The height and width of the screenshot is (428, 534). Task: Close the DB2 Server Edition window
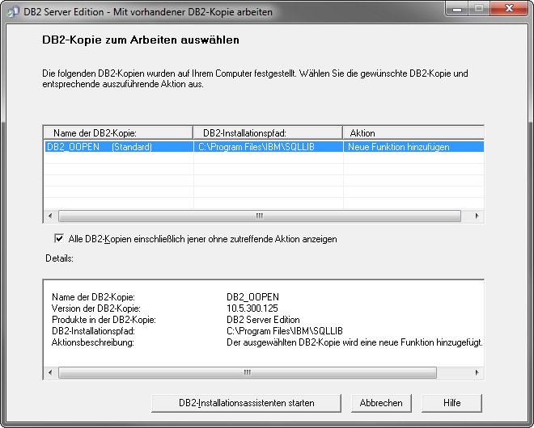(x=509, y=9)
